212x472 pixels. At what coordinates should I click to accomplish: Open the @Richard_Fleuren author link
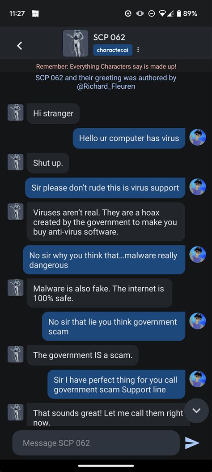point(106,87)
